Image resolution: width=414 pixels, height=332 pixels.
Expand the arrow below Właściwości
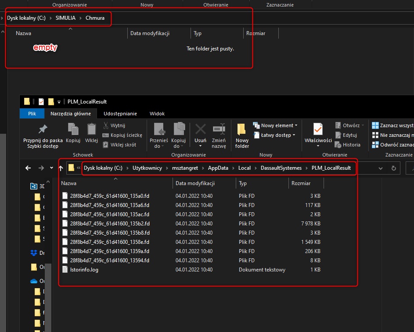click(318, 146)
